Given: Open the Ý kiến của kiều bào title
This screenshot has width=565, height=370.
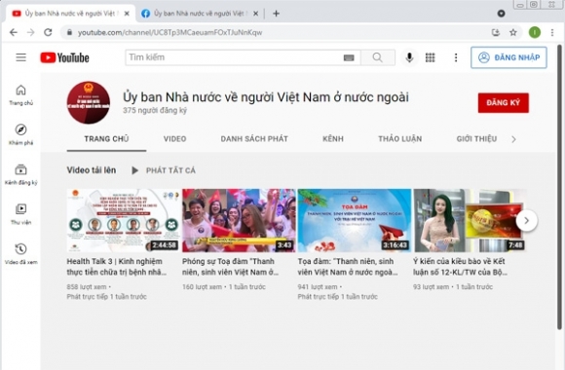Looking at the screenshot, I should click(460, 267).
